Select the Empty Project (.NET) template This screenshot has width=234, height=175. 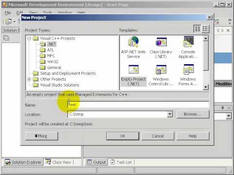pos(134,75)
